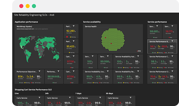Open filter on Perf... 95.425 tile
This screenshot has height=106, width=179.
pyautogui.click(x=74, y=41)
